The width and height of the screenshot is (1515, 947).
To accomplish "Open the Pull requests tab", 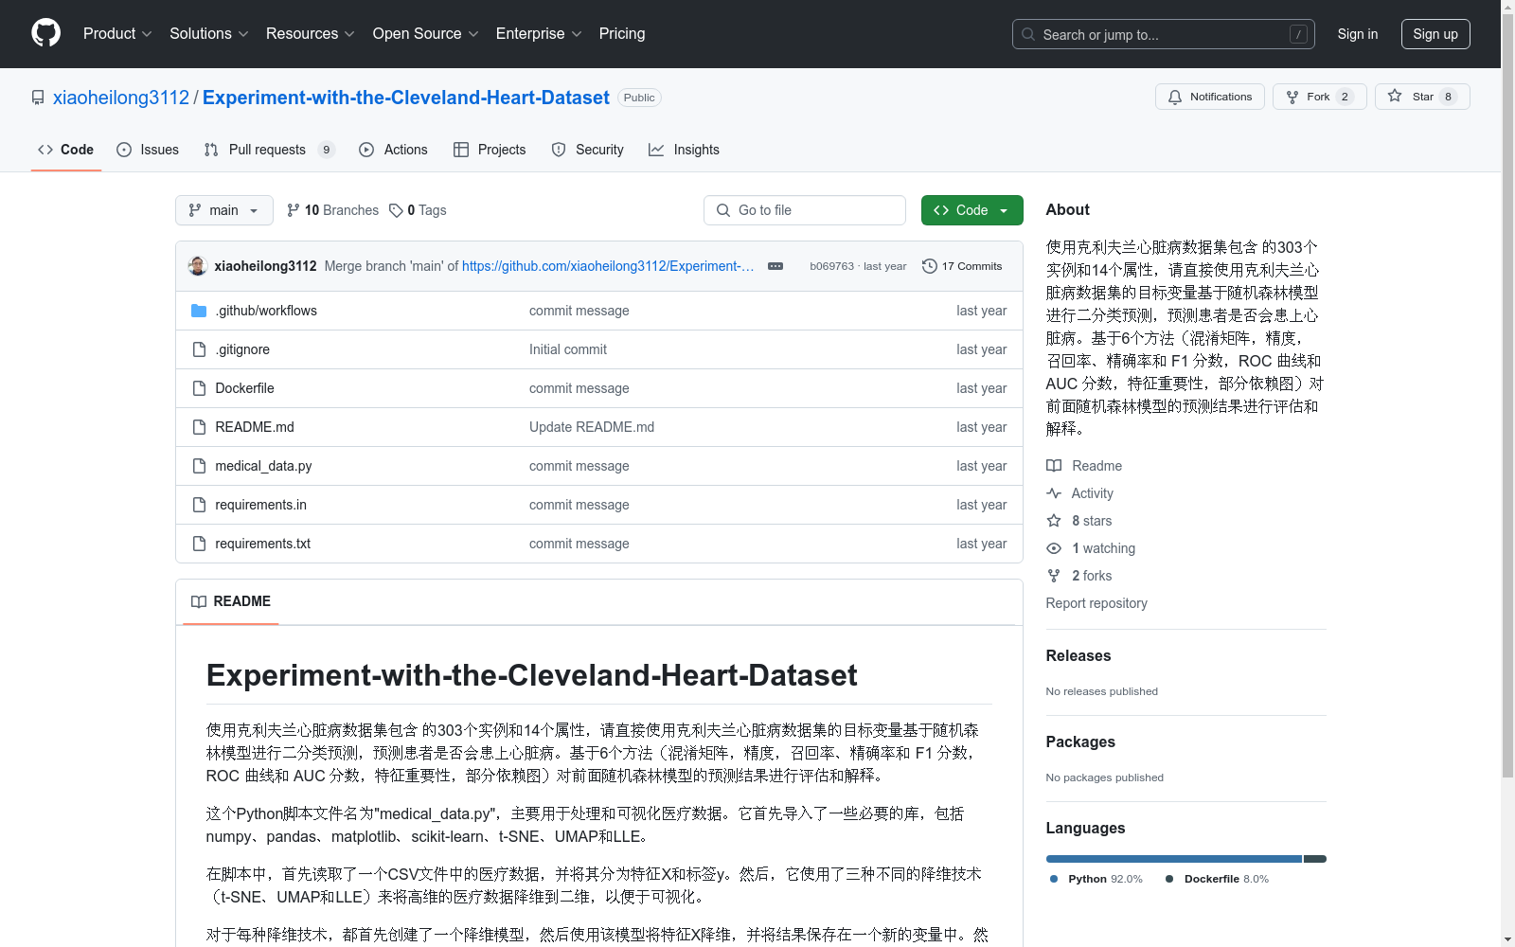I will [x=270, y=150].
